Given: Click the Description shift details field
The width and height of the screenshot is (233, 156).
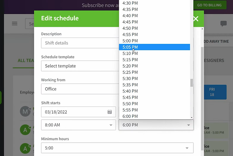Looking at the screenshot, I should click(x=80, y=43).
